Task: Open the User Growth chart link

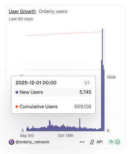Action: click(x=22, y=11)
